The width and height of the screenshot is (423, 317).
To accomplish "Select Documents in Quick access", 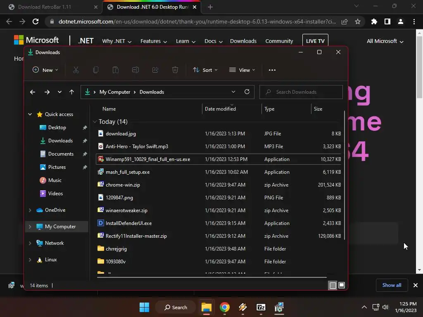I will [x=61, y=154].
